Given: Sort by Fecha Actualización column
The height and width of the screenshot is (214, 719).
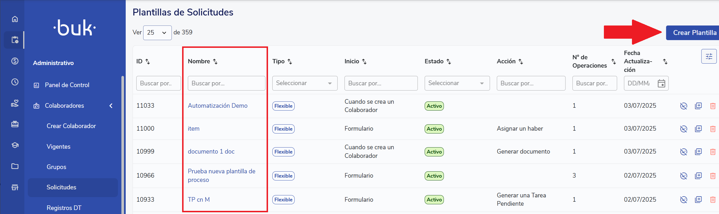Looking at the screenshot, I should [x=665, y=62].
